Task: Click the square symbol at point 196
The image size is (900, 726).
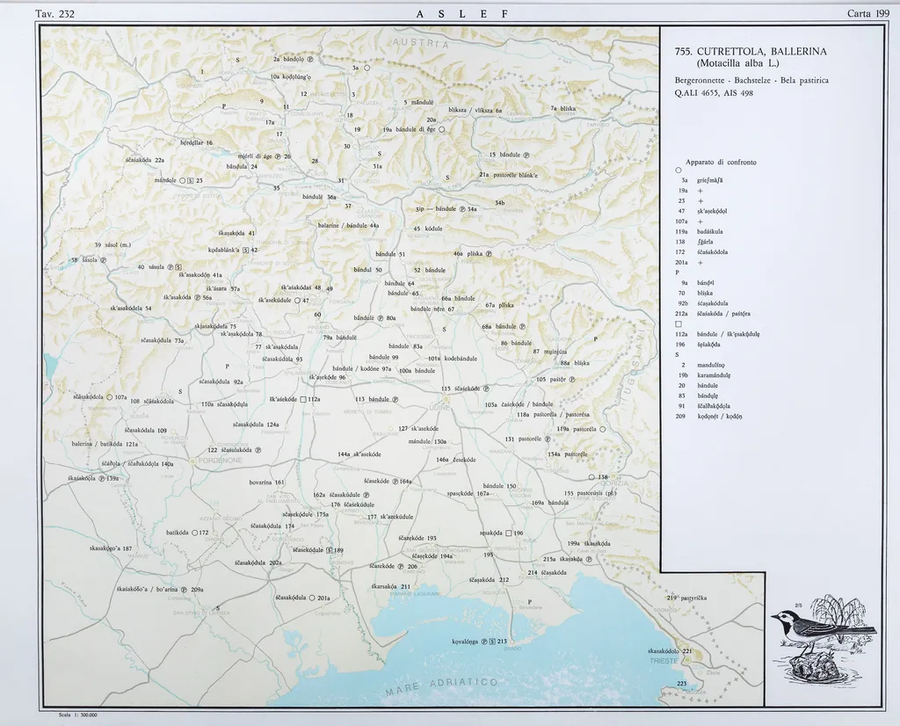Action: pos(508,534)
